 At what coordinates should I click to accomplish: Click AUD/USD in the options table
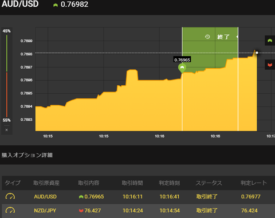pyautogui.click(x=45, y=197)
